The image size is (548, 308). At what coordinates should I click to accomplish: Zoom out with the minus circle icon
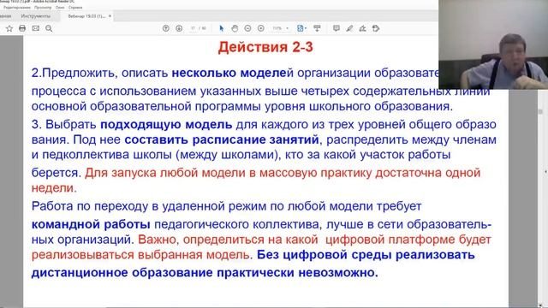tap(247, 28)
